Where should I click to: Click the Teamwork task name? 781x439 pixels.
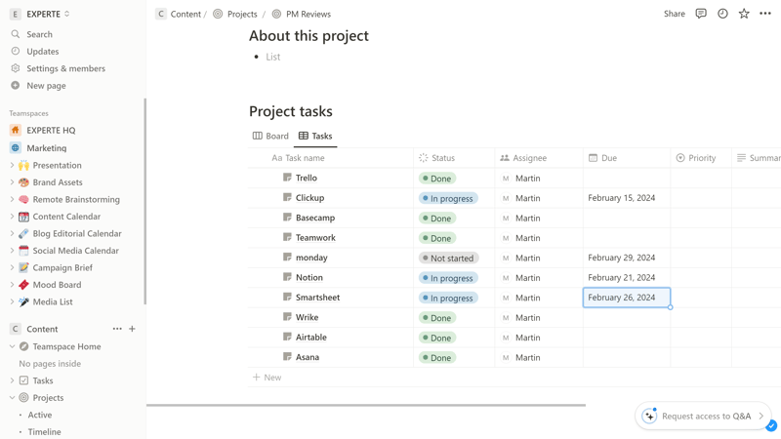coord(315,237)
